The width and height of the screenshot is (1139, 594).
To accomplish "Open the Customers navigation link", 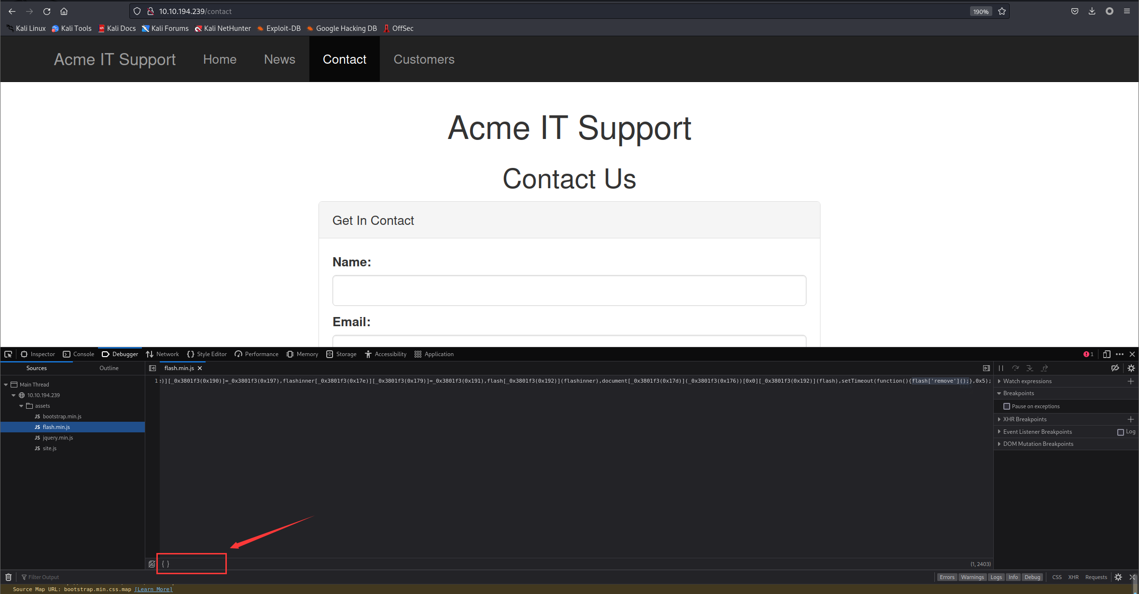I will (x=424, y=59).
